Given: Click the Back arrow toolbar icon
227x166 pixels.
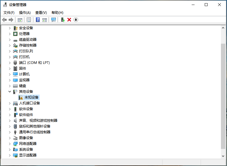Looking at the screenshot, I should [x=5, y=20].
